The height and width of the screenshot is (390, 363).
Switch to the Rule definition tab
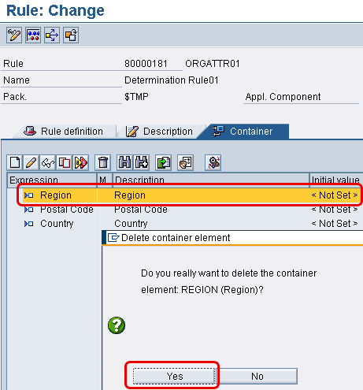tap(64, 131)
